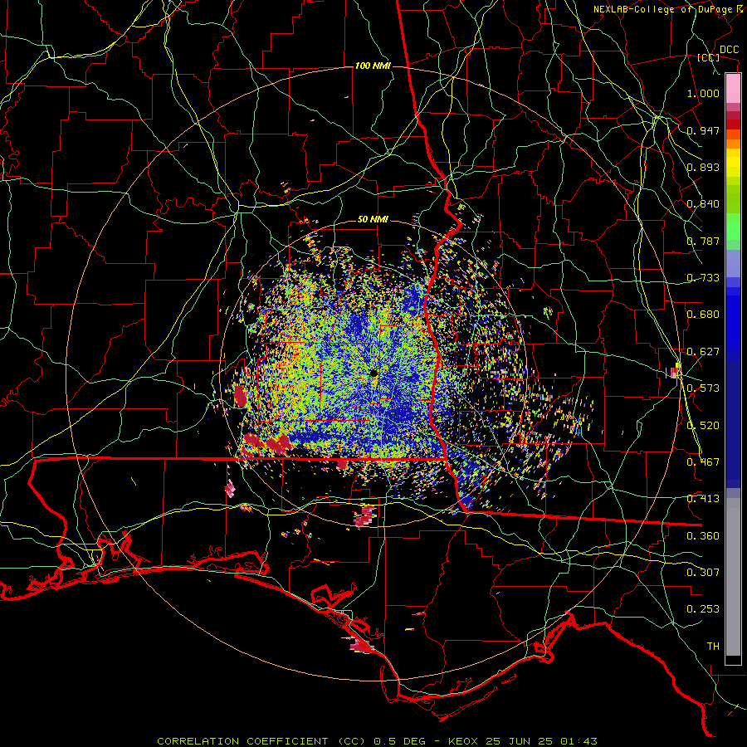Click the 0.467 scale value
The height and width of the screenshot is (747, 747).
(x=703, y=462)
